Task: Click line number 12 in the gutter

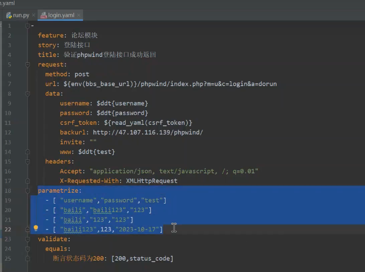Action: pos(8,132)
